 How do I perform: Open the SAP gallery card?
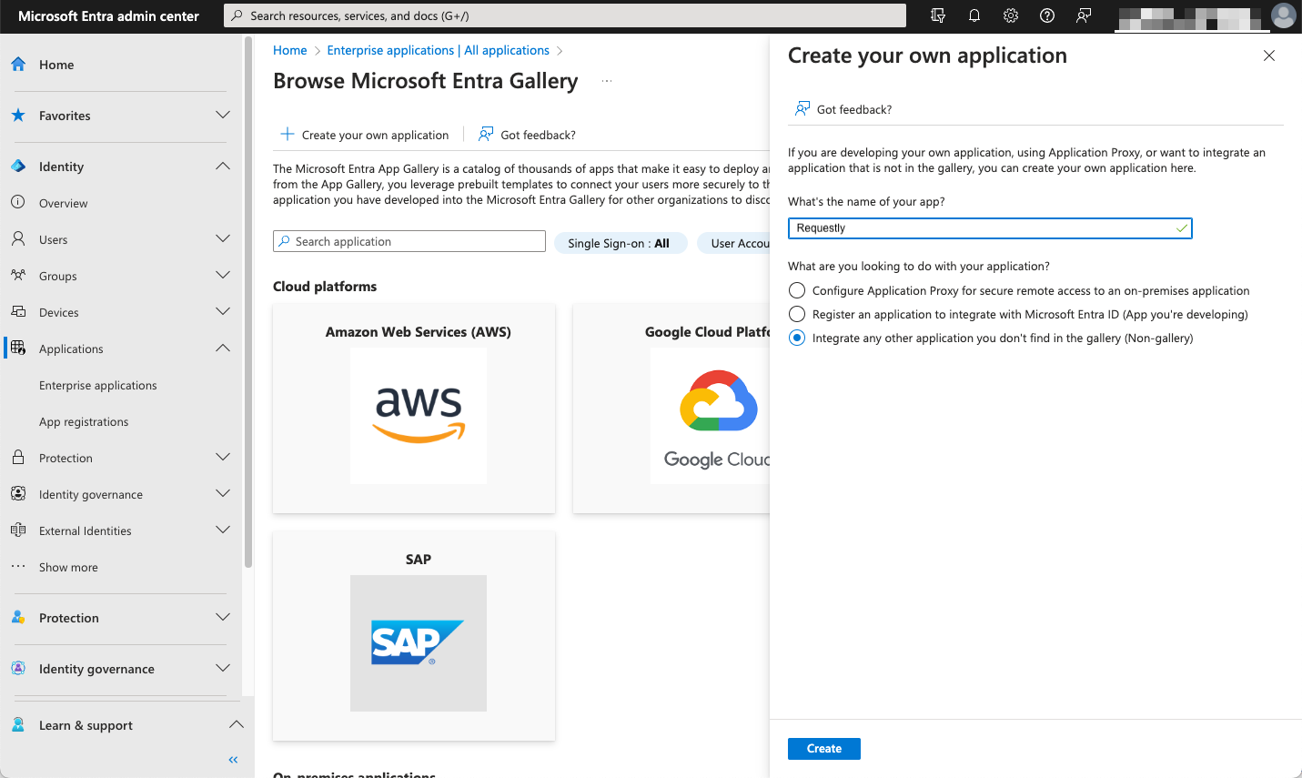414,636
